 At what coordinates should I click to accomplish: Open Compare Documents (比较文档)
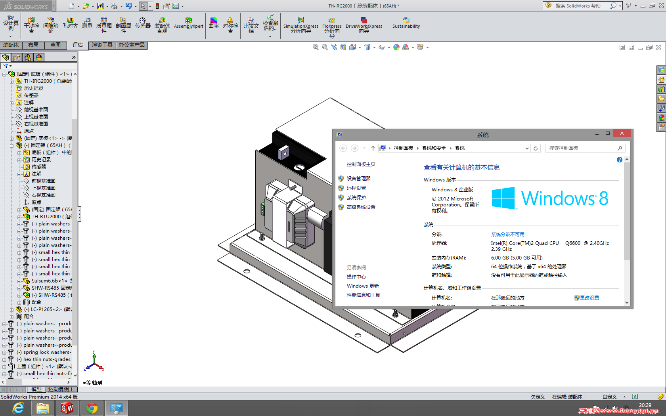251,25
